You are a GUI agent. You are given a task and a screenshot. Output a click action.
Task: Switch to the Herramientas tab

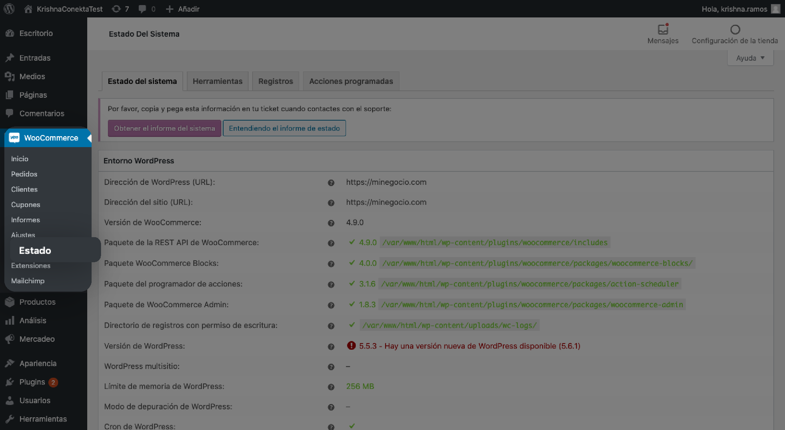pos(217,81)
